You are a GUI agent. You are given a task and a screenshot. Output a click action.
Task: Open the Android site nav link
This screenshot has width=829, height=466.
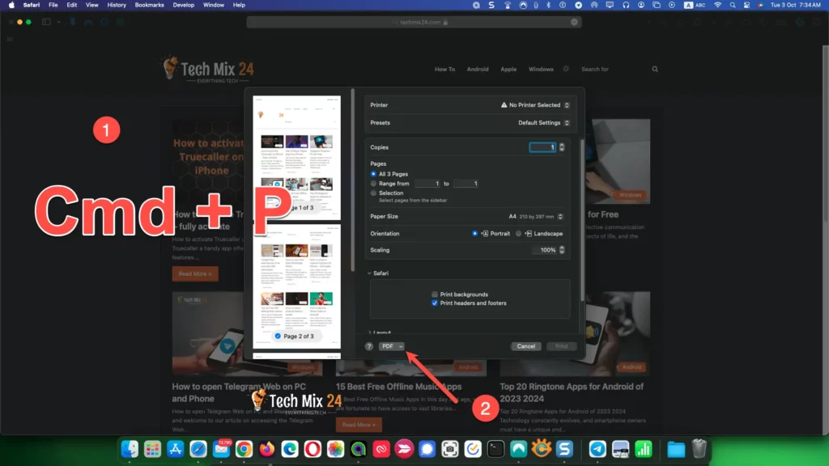[x=478, y=70]
